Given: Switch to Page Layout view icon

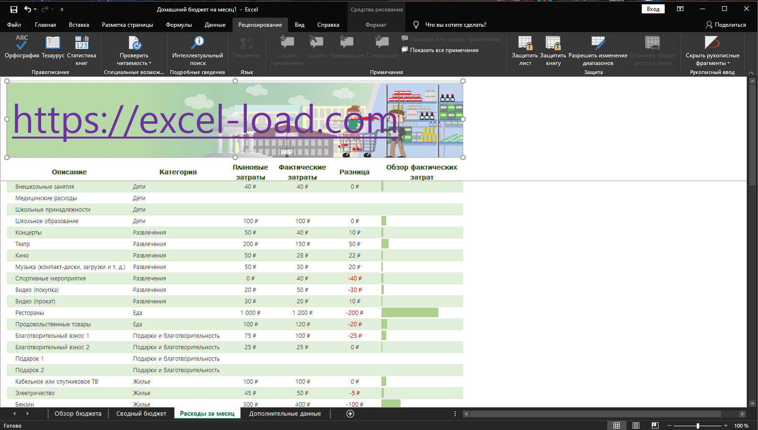Looking at the screenshot, I should (636, 425).
